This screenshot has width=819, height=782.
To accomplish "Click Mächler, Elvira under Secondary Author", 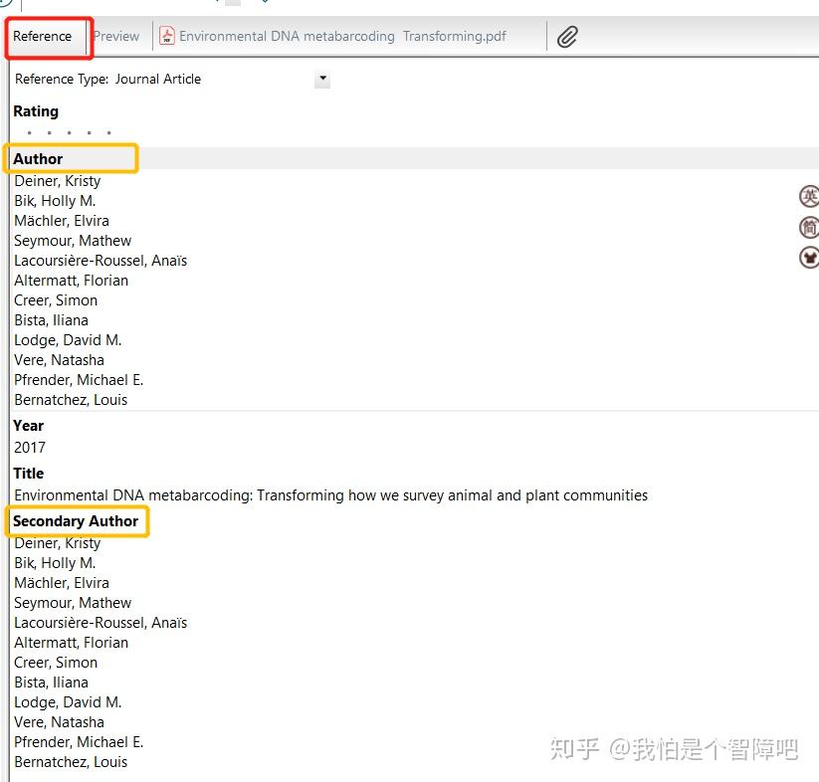I will 62,583.
